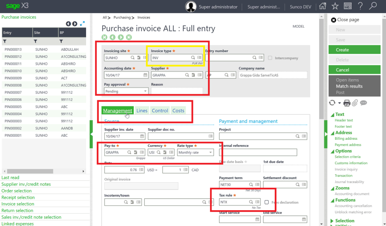This screenshot has width=386, height=226.
Task: Go to the next record arrow
Action: (121, 37)
